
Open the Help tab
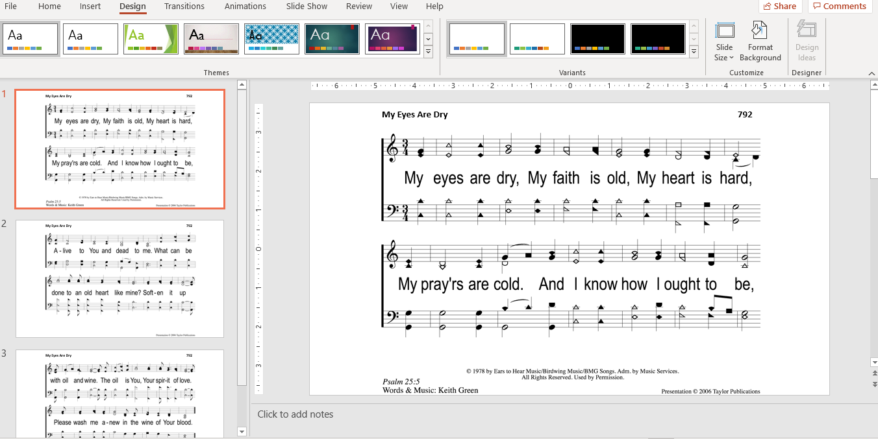click(434, 6)
